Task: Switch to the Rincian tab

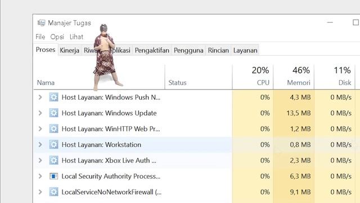Action: click(x=218, y=50)
